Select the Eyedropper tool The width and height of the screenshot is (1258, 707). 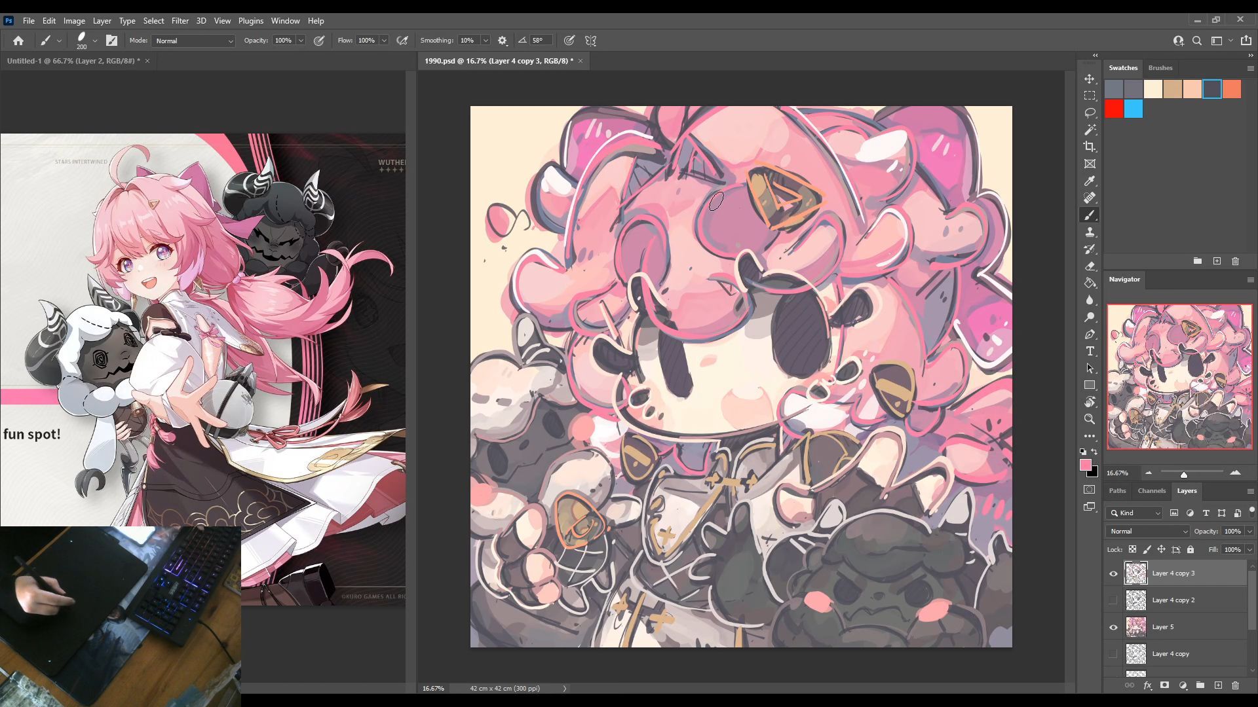[x=1090, y=181]
